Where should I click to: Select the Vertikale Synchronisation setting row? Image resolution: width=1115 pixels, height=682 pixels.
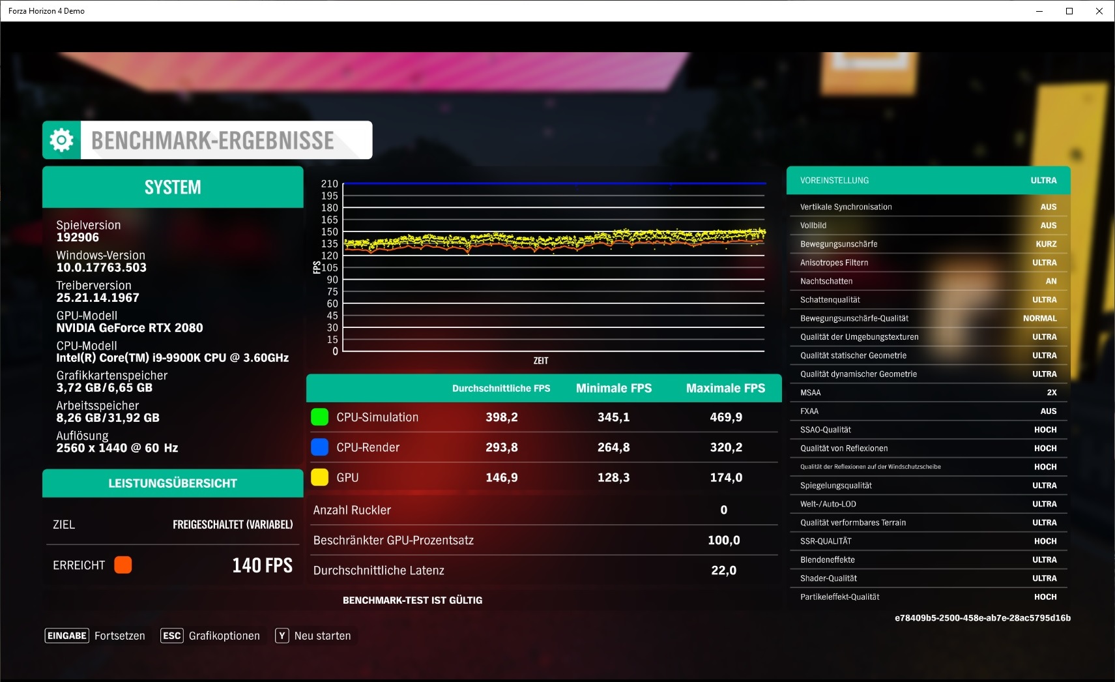(x=928, y=207)
